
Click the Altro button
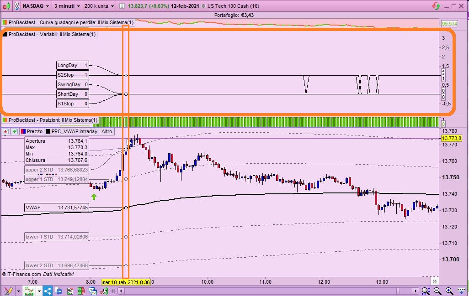(x=107, y=131)
